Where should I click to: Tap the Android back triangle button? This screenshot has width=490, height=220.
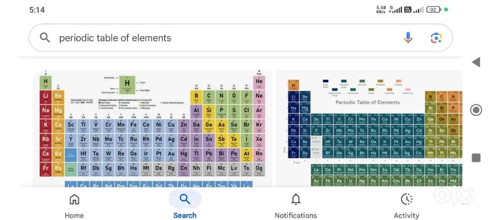pyautogui.click(x=476, y=62)
